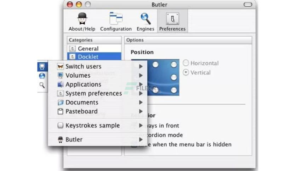This screenshot has height=171, width=296.
Task: Open the About/Help butler icon in toolbar
Action: 82,19
